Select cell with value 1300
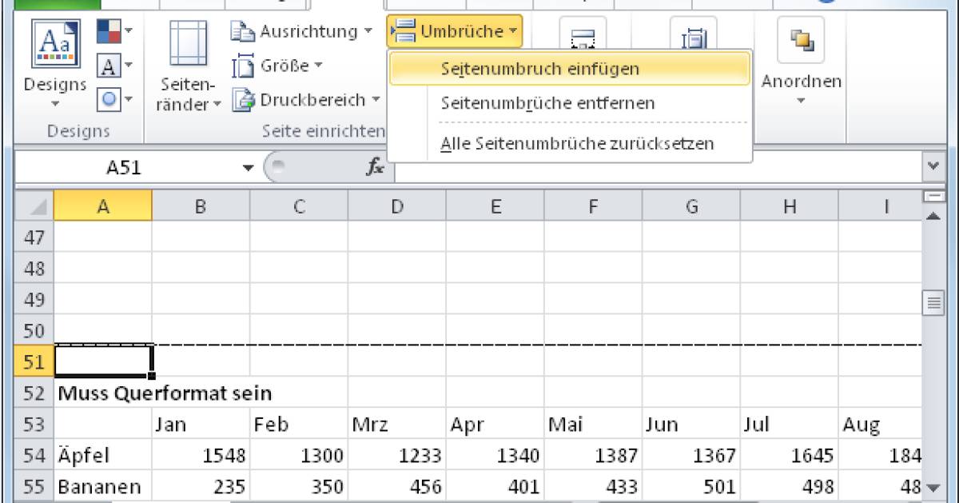Viewport: 959px width, 503px height. [x=299, y=456]
